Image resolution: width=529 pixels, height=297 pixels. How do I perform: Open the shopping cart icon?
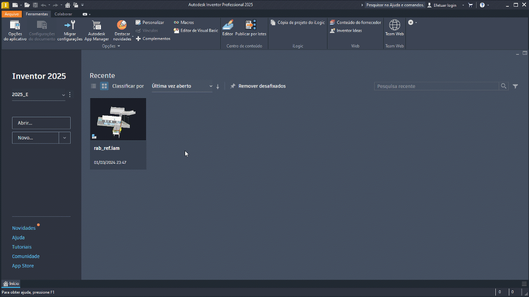(x=470, y=5)
